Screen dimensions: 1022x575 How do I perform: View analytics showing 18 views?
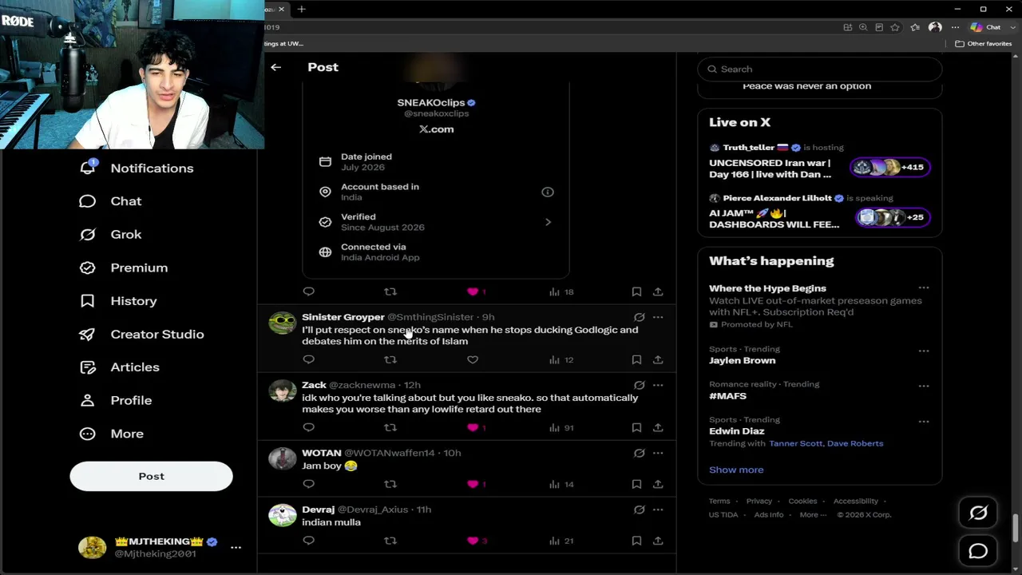tap(561, 291)
